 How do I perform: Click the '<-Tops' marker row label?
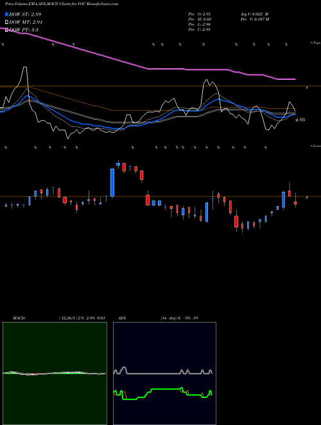[x=316, y=43]
